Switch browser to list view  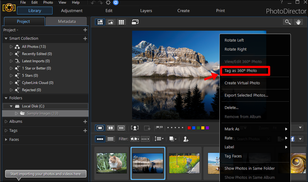[x=110, y=139]
